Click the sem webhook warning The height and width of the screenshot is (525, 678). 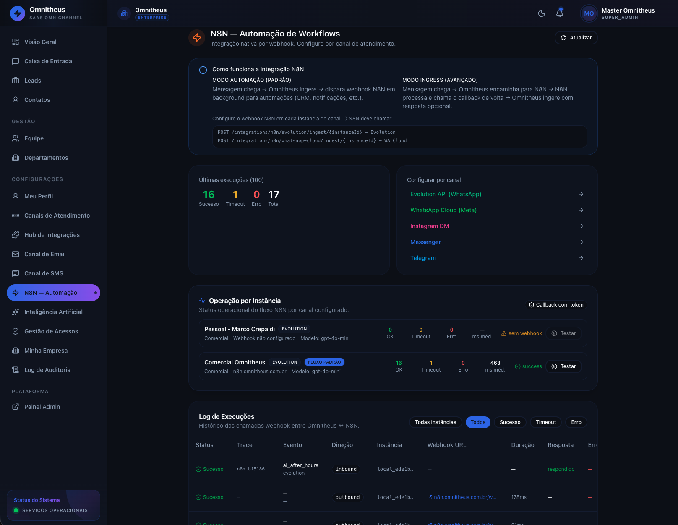point(522,333)
